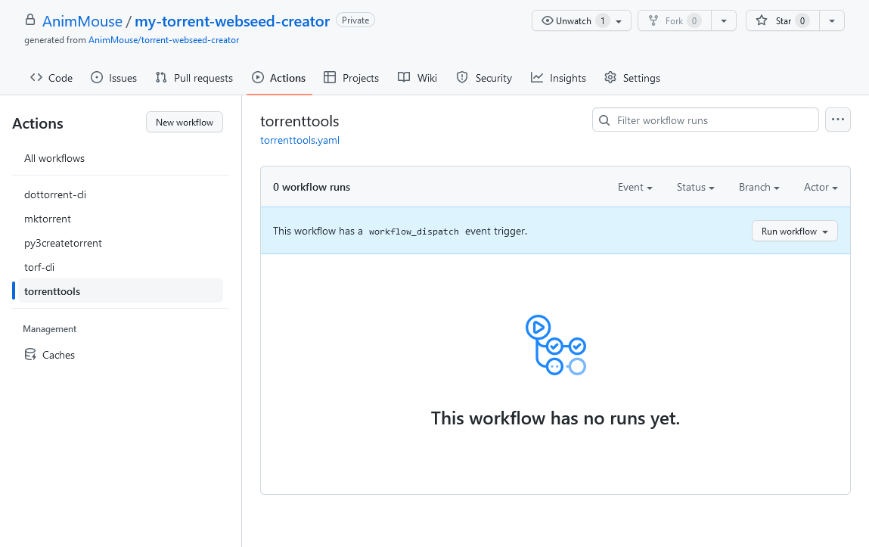
Task: Open the Pull requests tab
Action: pyautogui.click(x=194, y=78)
